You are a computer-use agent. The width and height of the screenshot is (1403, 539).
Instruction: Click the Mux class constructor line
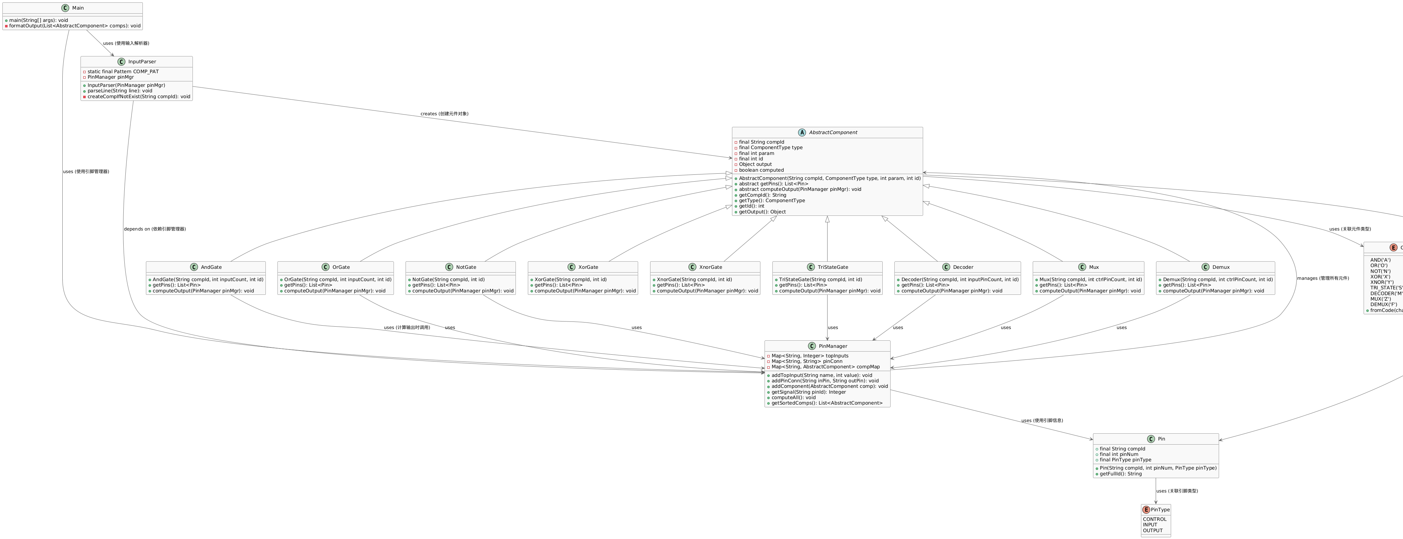point(1090,279)
